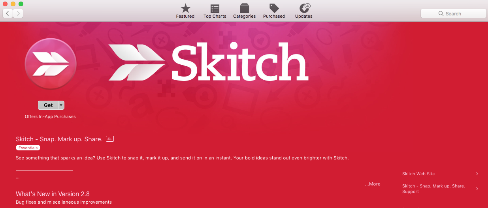Click chevron next to Skitch Web Site
This screenshot has width=488, height=208.
(x=477, y=174)
